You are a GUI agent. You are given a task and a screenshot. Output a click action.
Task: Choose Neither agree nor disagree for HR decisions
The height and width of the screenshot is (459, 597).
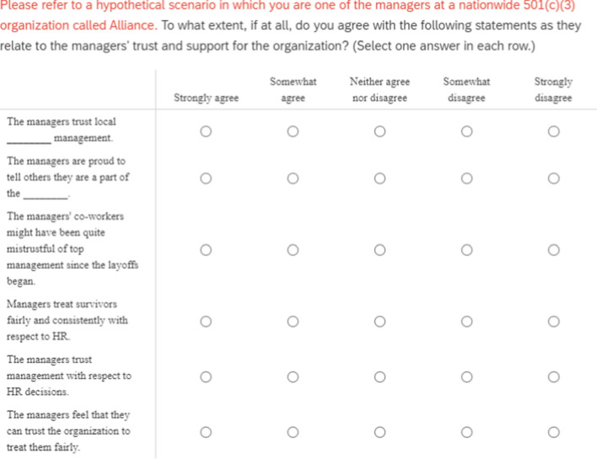click(x=379, y=376)
